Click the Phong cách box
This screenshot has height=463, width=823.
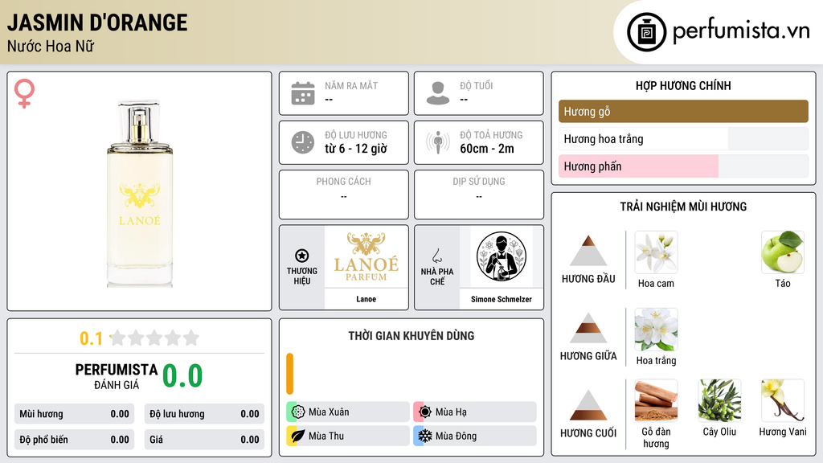coord(344,195)
